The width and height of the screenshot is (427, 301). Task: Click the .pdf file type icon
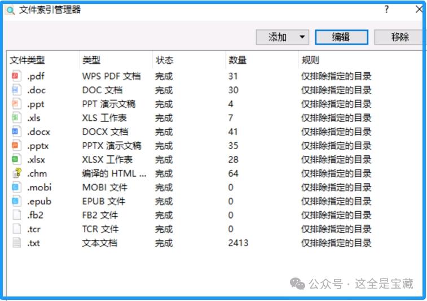(x=16, y=76)
